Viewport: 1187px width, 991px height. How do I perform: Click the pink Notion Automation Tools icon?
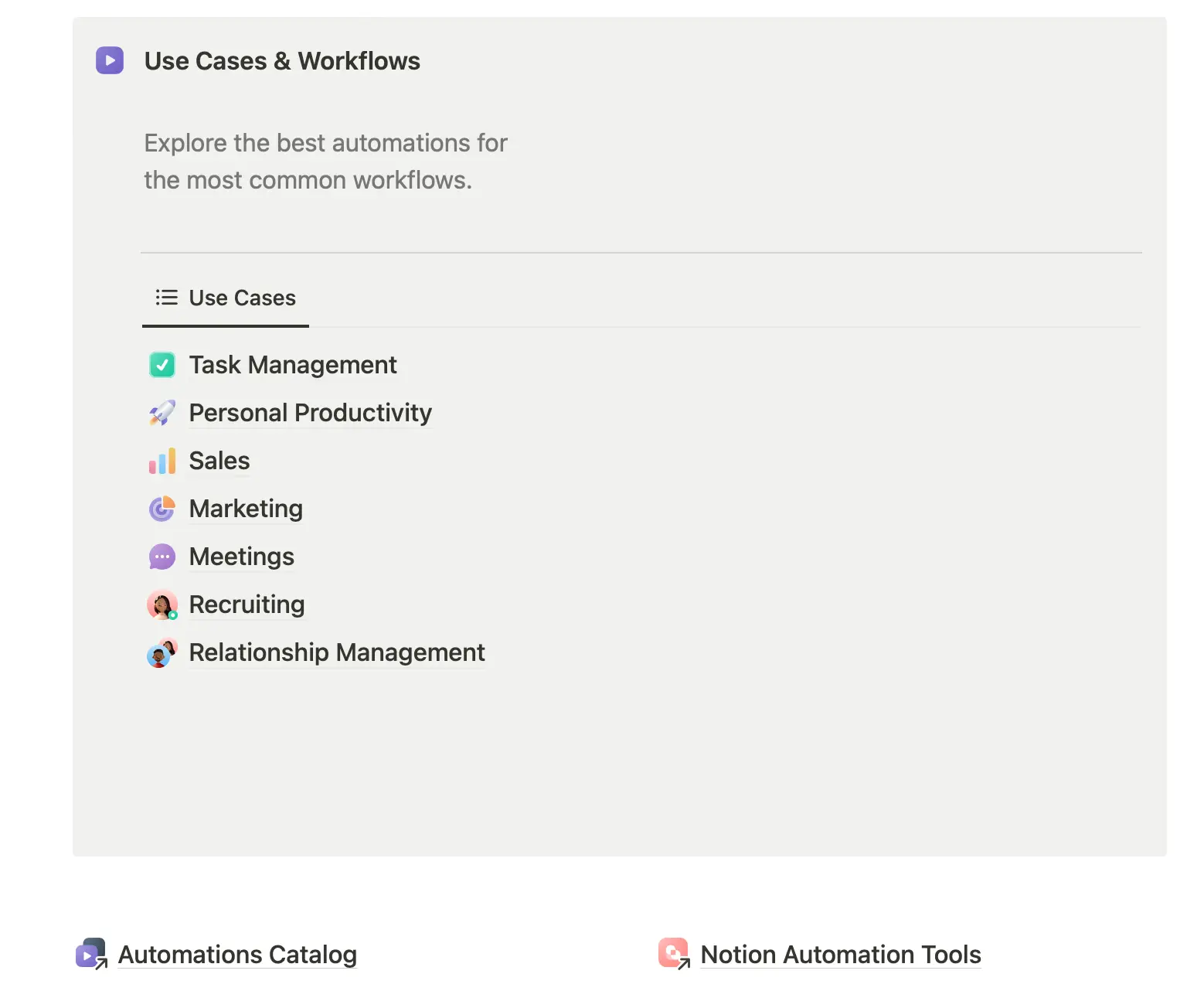tap(675, 954)
